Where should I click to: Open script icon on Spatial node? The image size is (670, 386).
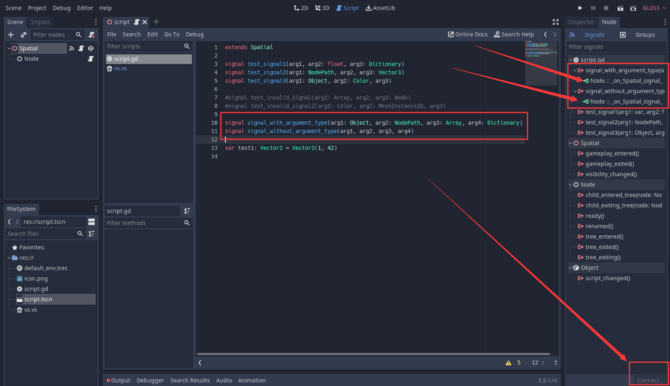click(x=81, y=48)
